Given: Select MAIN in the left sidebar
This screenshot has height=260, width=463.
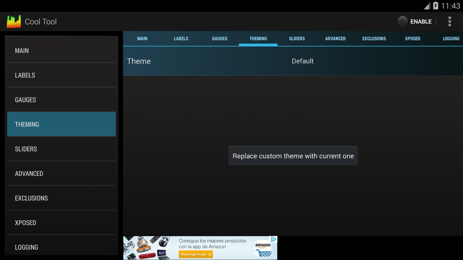Looking at the screenshot, I should pos(62,50).
